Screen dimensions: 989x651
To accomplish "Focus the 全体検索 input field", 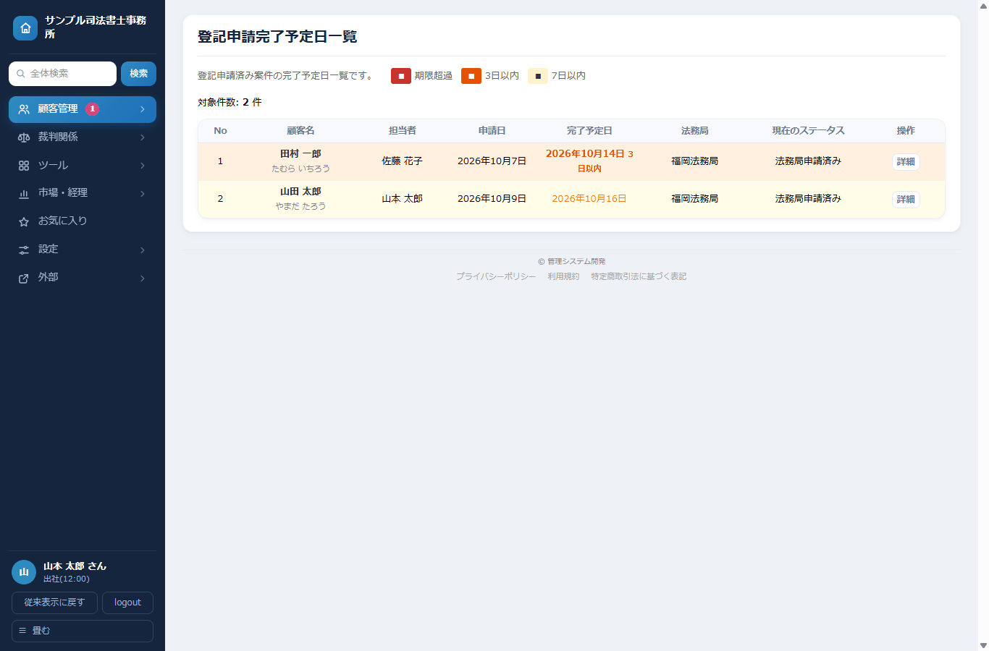I will pyautogui.click(x=62, y=74).
